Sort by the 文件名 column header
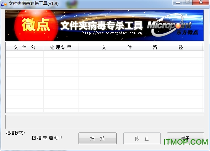 point(25,47)
